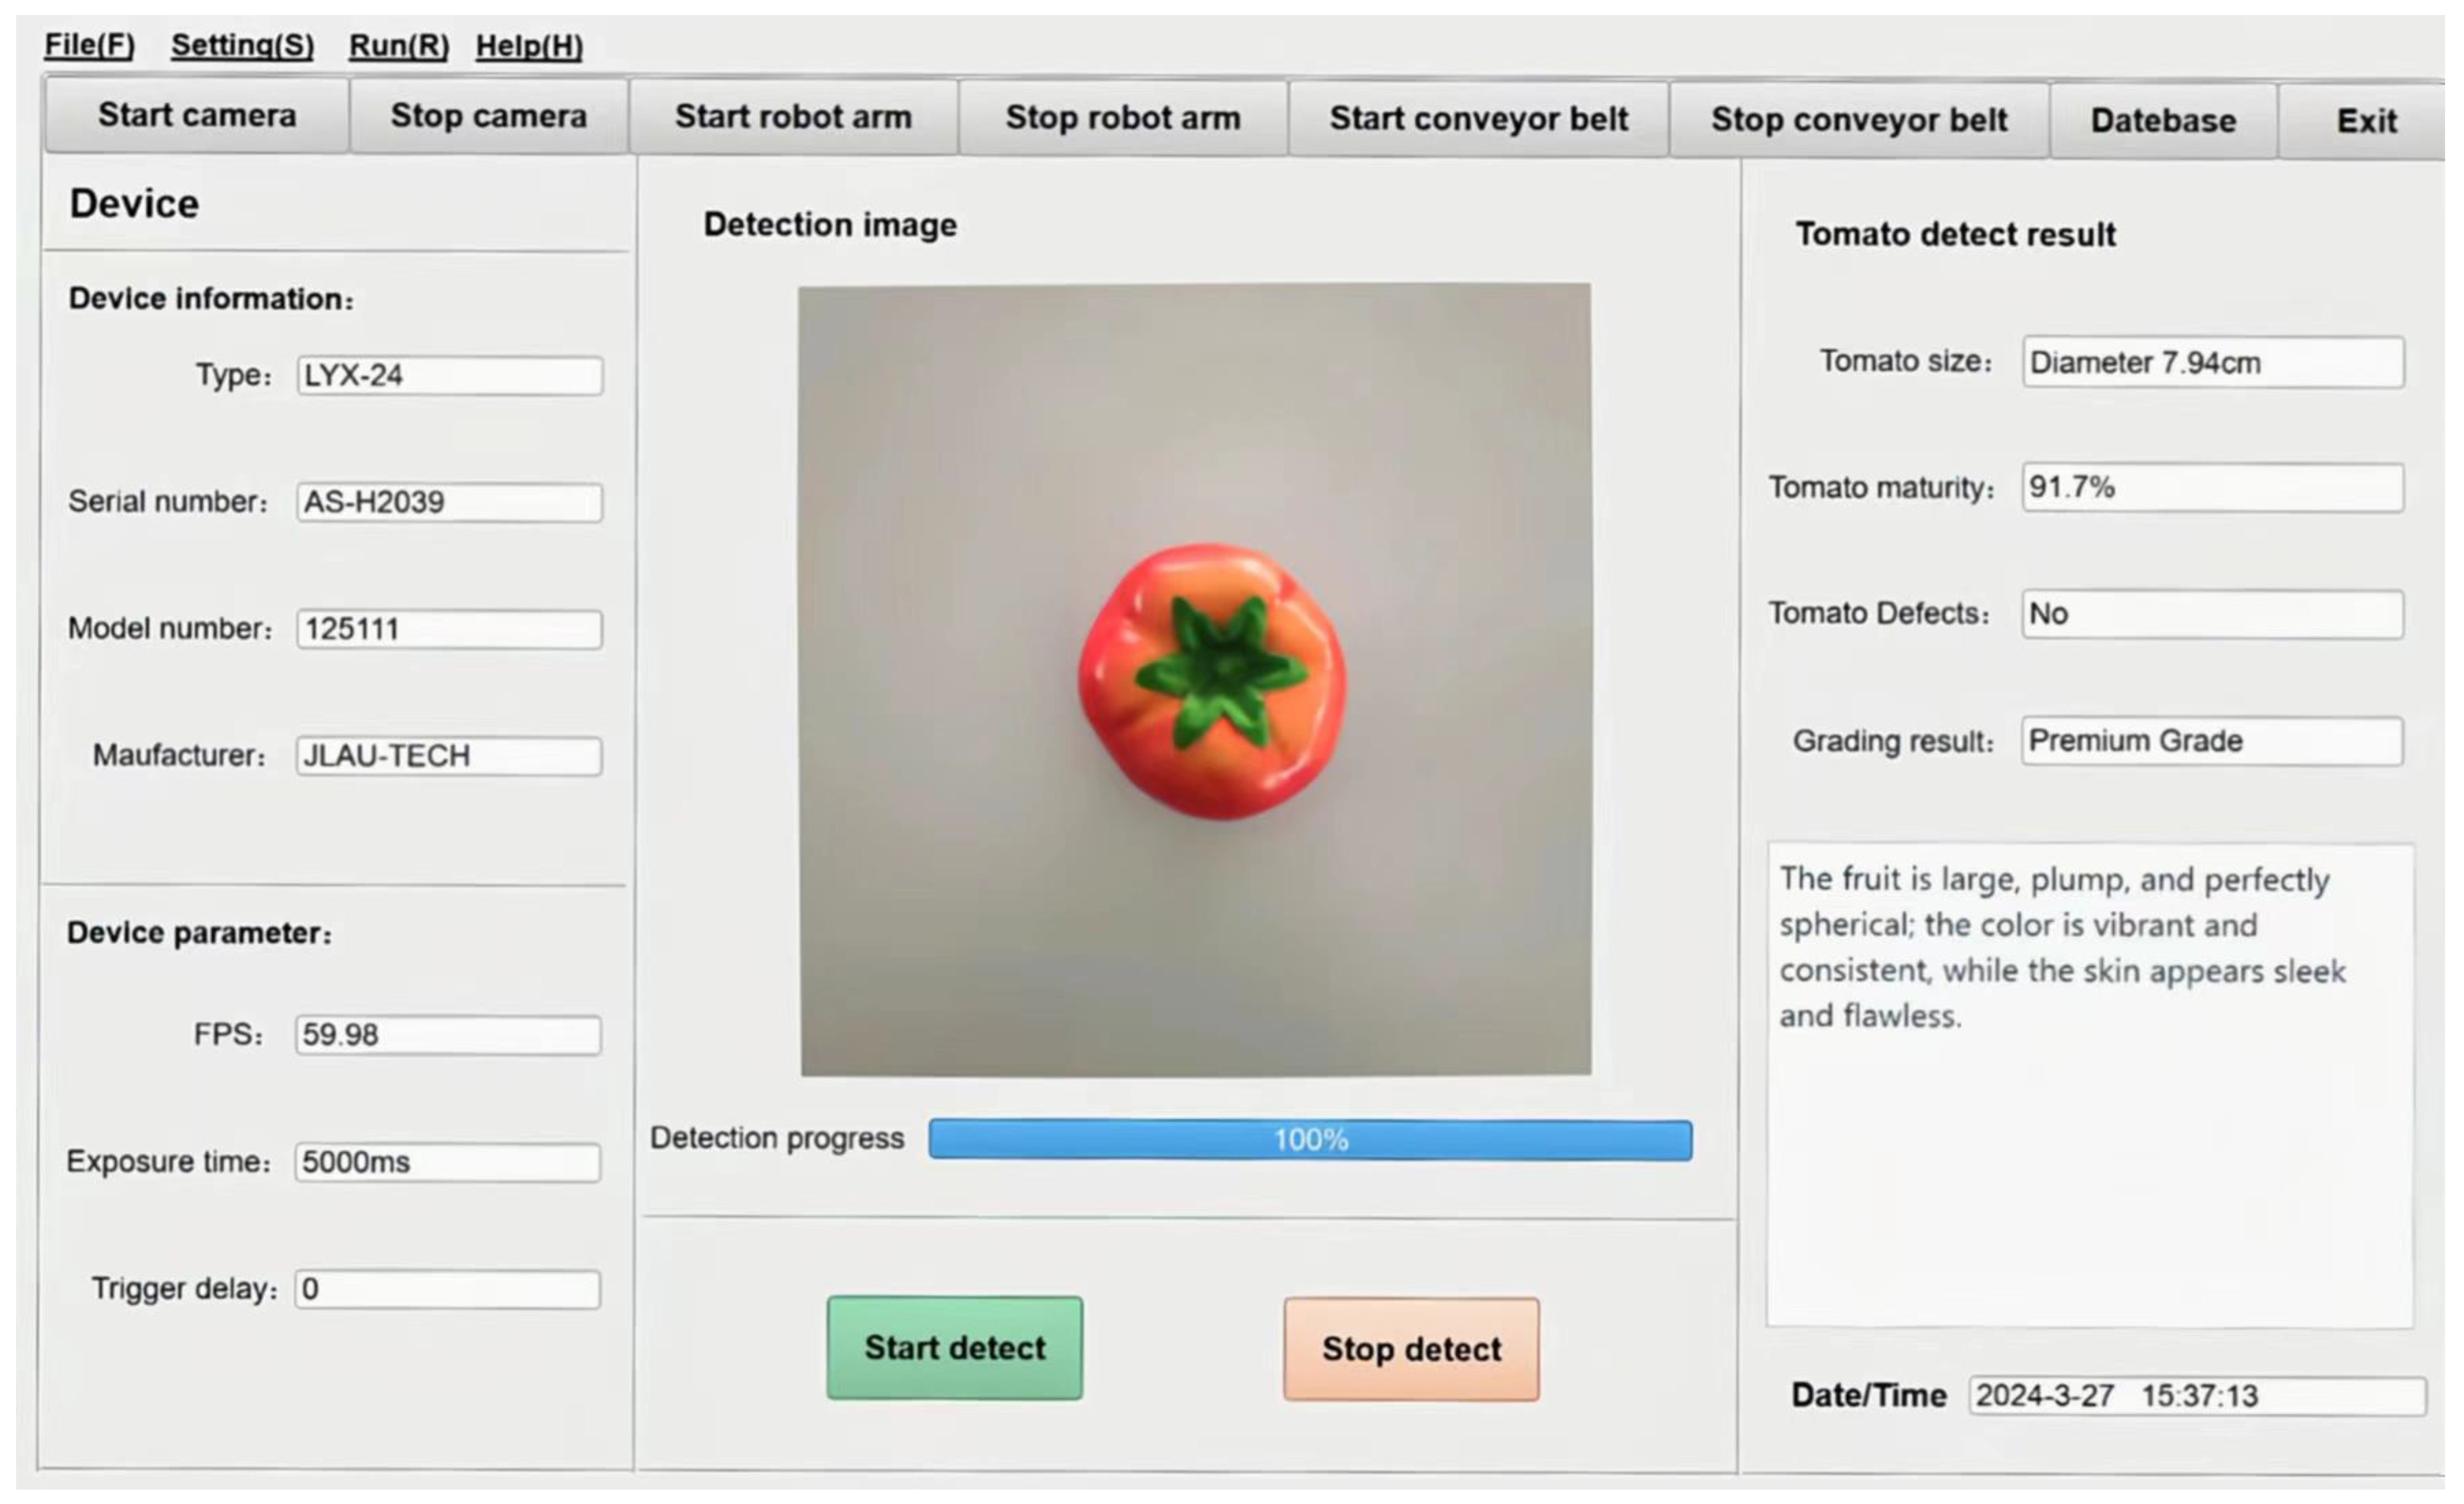
Task: Stop the robot arm
Action: point(1122,118)
